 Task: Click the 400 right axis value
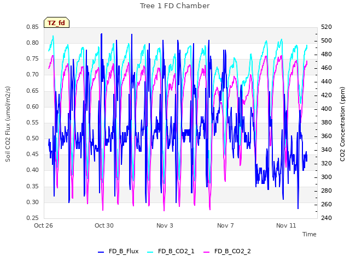click(326, 109)
